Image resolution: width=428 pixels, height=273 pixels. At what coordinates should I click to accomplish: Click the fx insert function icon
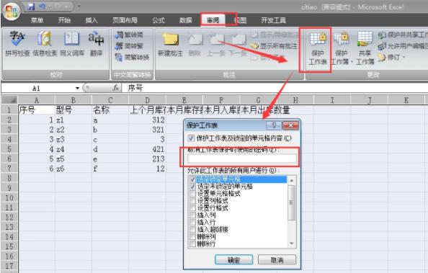point(116,88)
